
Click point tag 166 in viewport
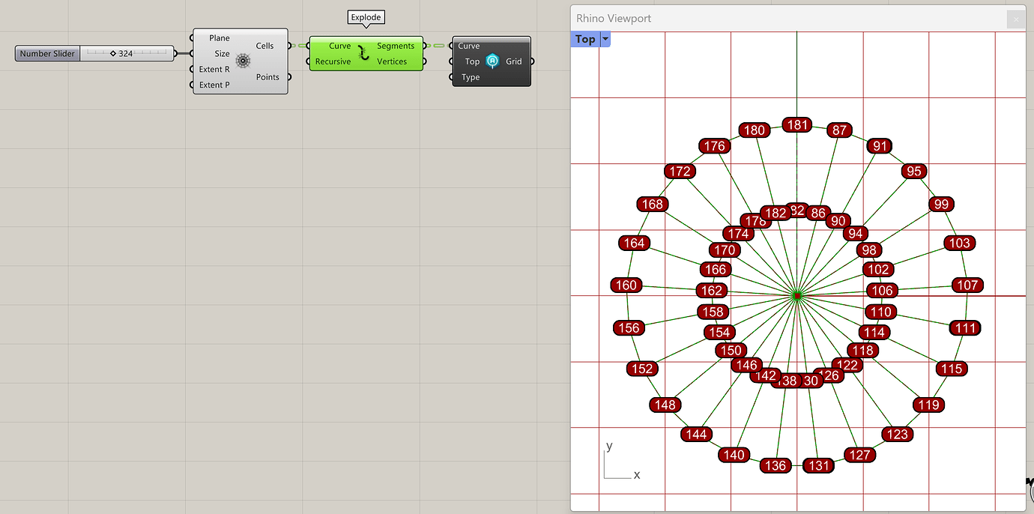[716, 270]
